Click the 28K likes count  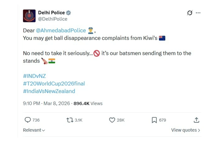click(x=121, y=120)
